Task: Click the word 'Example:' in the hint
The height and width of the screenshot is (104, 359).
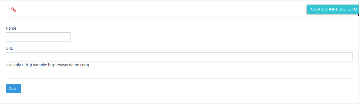Action: click(x=39, y=65)
